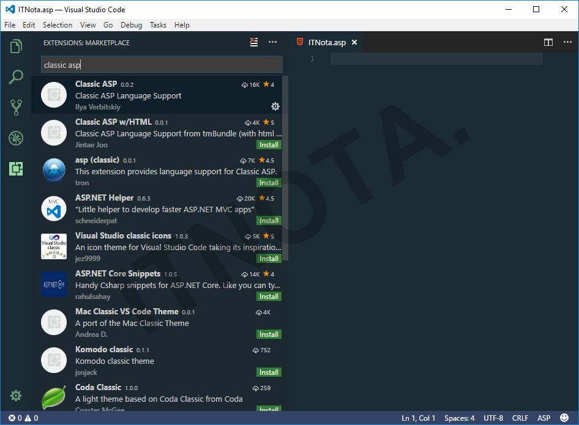This screenshot has width=579, height=425.
Task: Change the CRLF line ending setting
Action: [x=520, y=418]
